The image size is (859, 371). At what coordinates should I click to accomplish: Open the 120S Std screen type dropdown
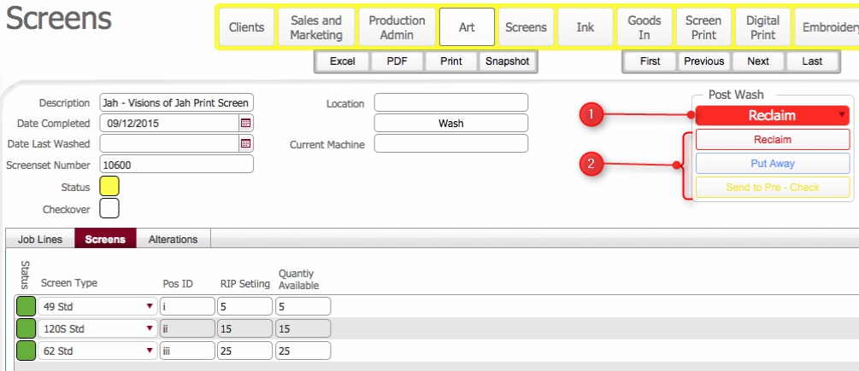[x=150, y=328]
